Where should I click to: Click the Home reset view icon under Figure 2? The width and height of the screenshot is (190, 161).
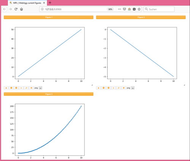[98, 88]
